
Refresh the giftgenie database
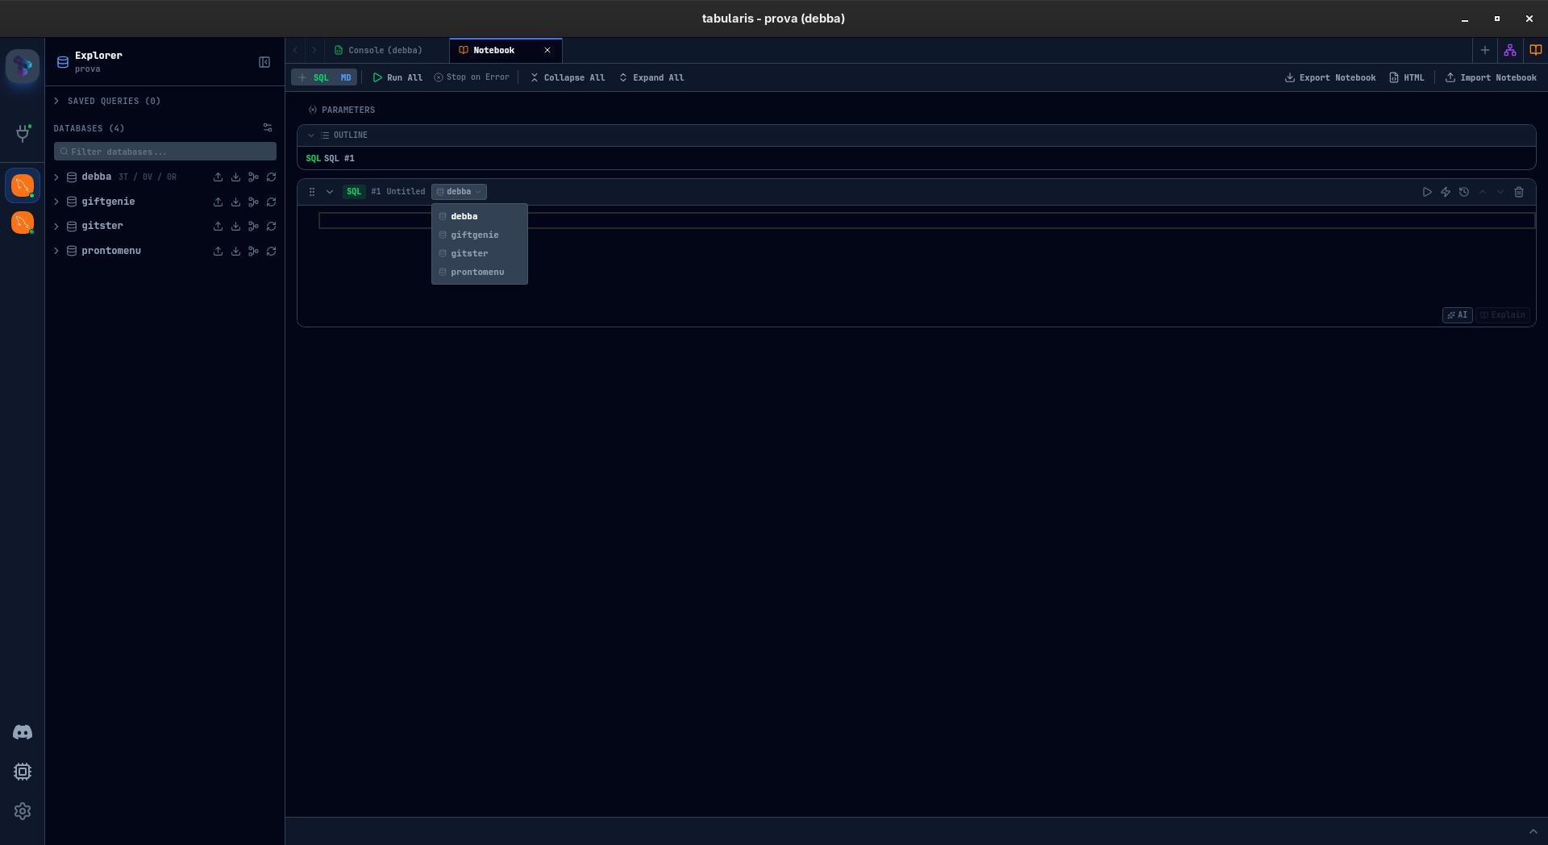coord(272,202)
